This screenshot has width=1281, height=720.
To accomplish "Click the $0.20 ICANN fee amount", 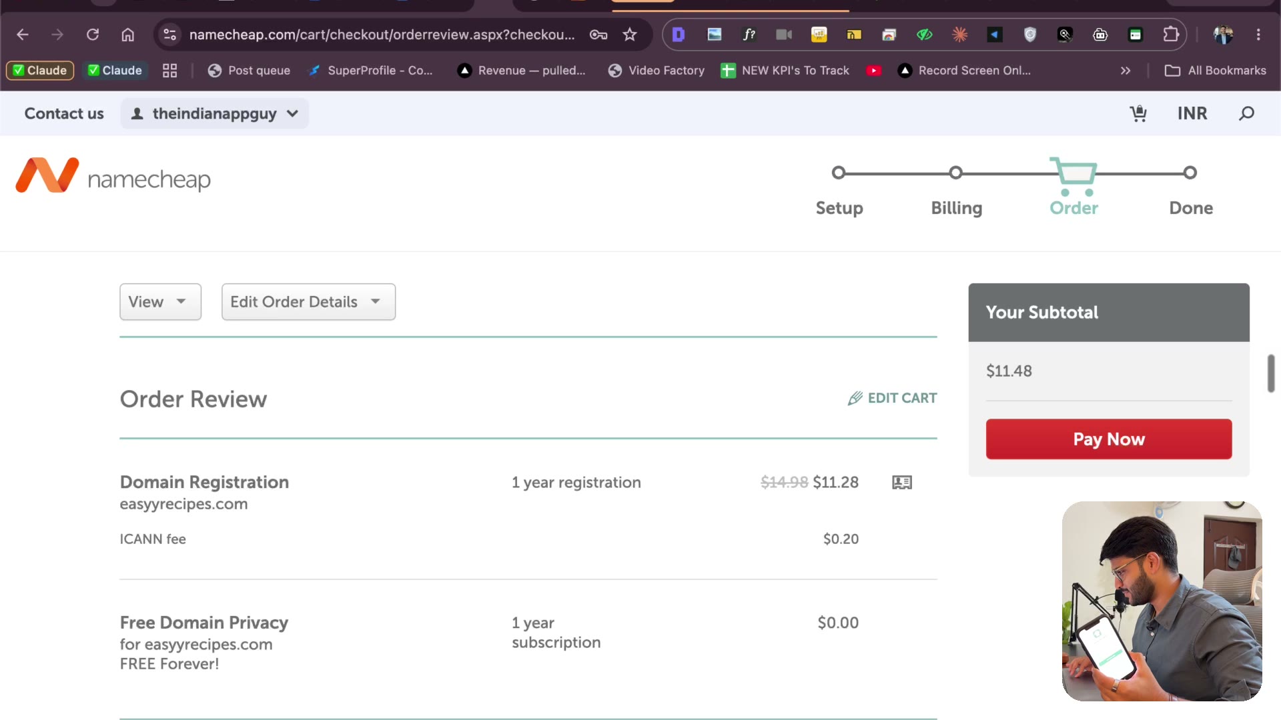I will (x=841, y=539).
